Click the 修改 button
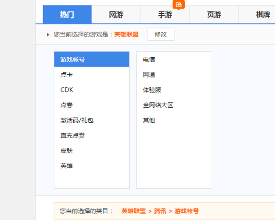The width and height of the screenshot is (275, 220). point(160,34)
